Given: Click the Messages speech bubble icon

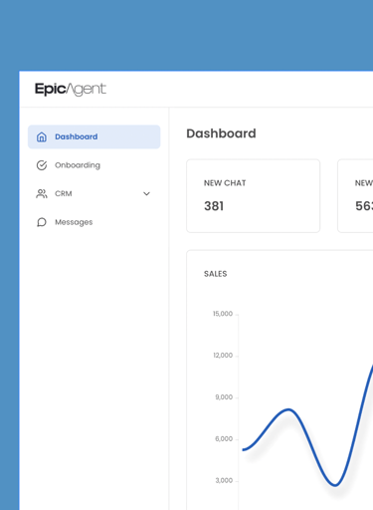Looking at the screenshot, I should [42, 222].
